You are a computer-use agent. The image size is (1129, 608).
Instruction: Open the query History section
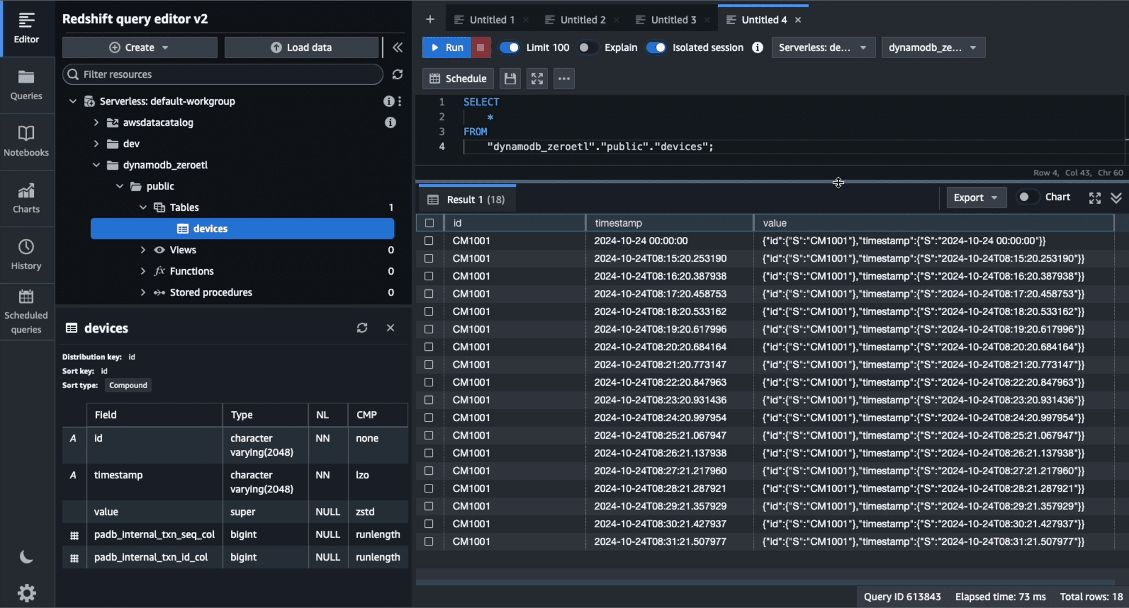[27, 254]
